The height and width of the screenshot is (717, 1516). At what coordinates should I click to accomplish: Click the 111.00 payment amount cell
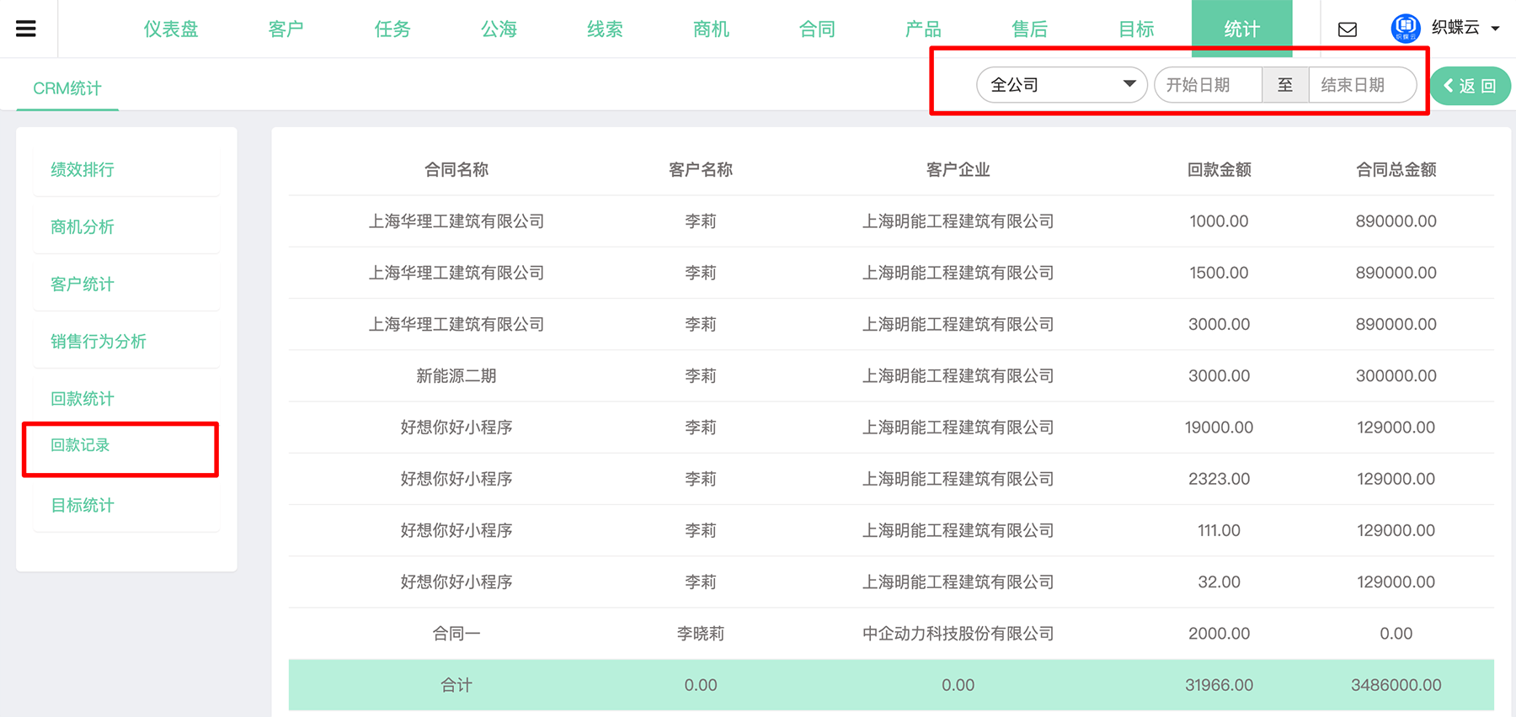1220,530
